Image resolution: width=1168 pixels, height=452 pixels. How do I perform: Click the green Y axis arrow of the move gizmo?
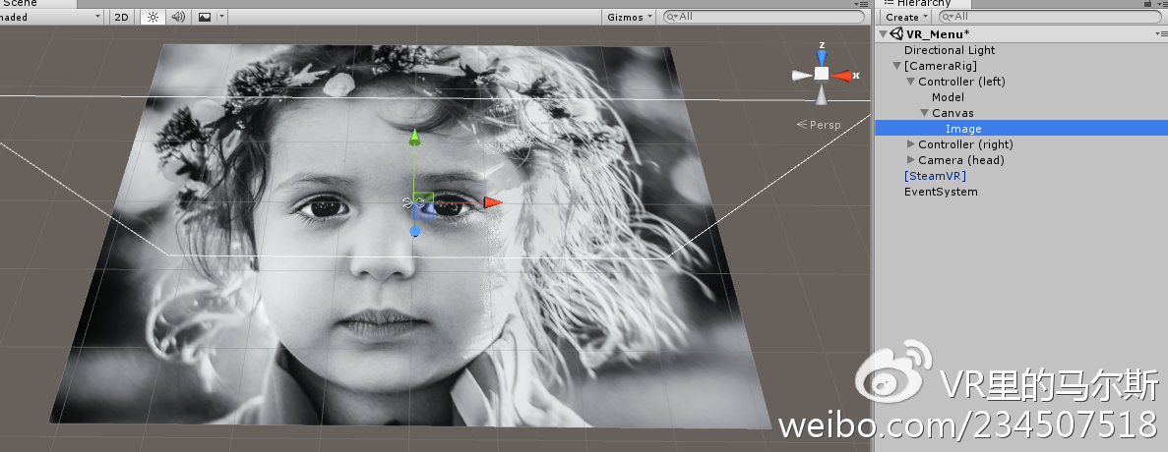(415, 139)
